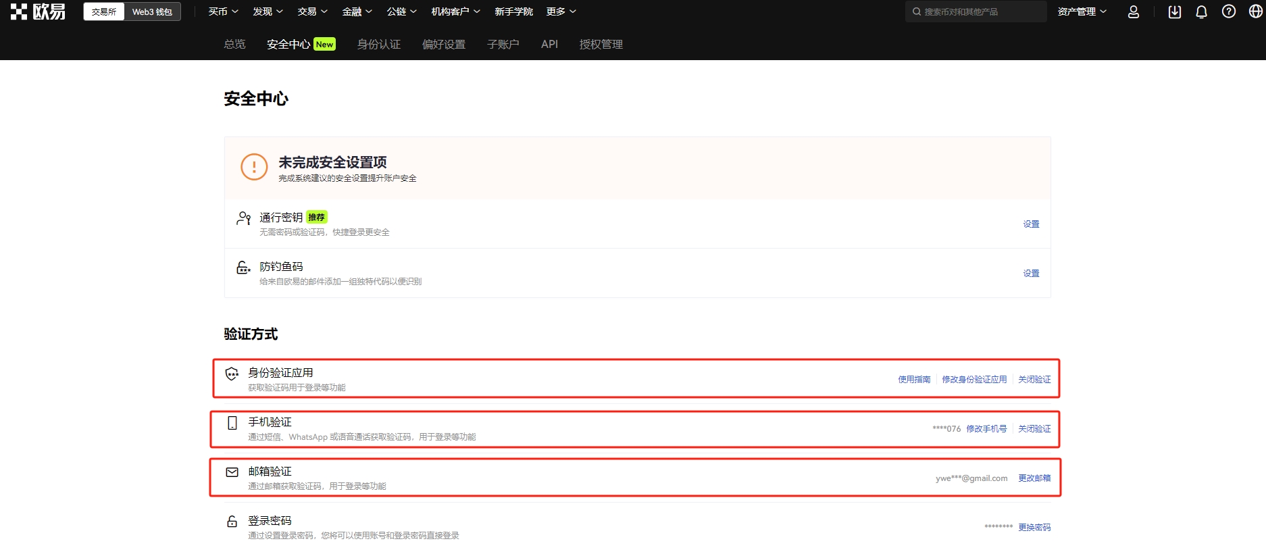Expand the 更多 dropdown menu

pos(561,11)
